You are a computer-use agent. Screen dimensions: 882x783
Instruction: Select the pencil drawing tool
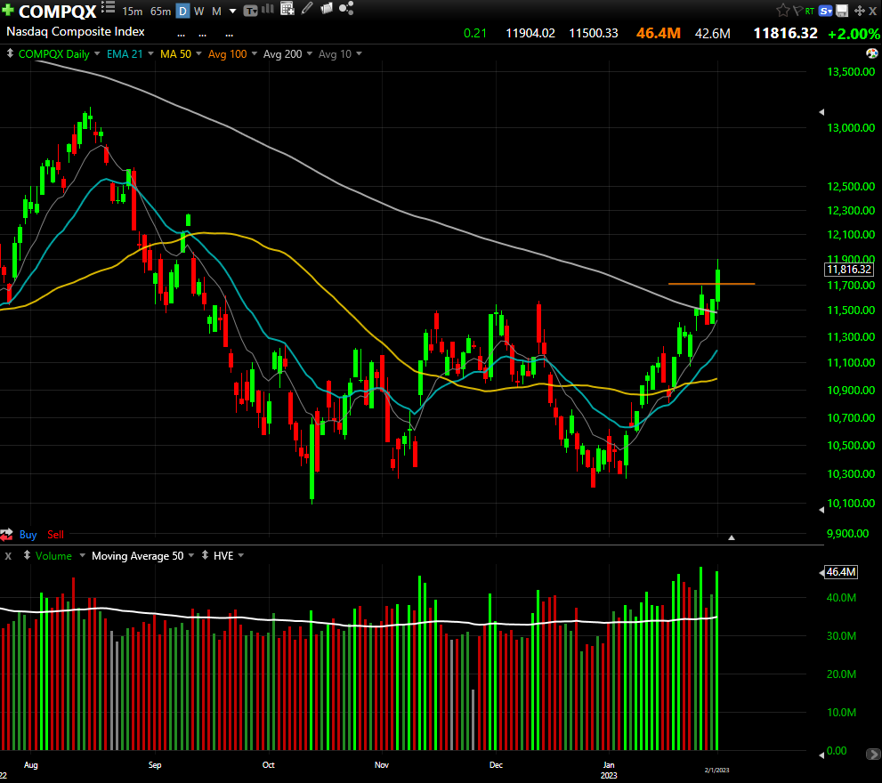tap(306, 8)
